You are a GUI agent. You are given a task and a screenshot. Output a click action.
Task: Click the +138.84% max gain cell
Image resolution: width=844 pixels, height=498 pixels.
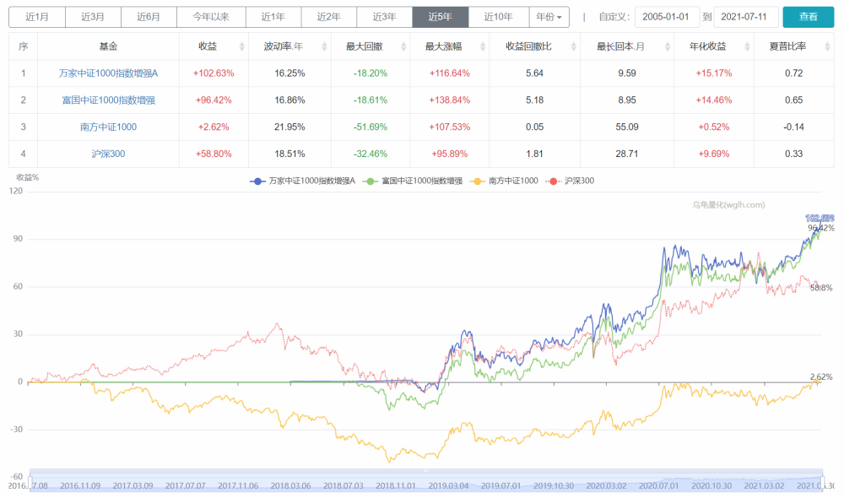click(x=450, y=100)
